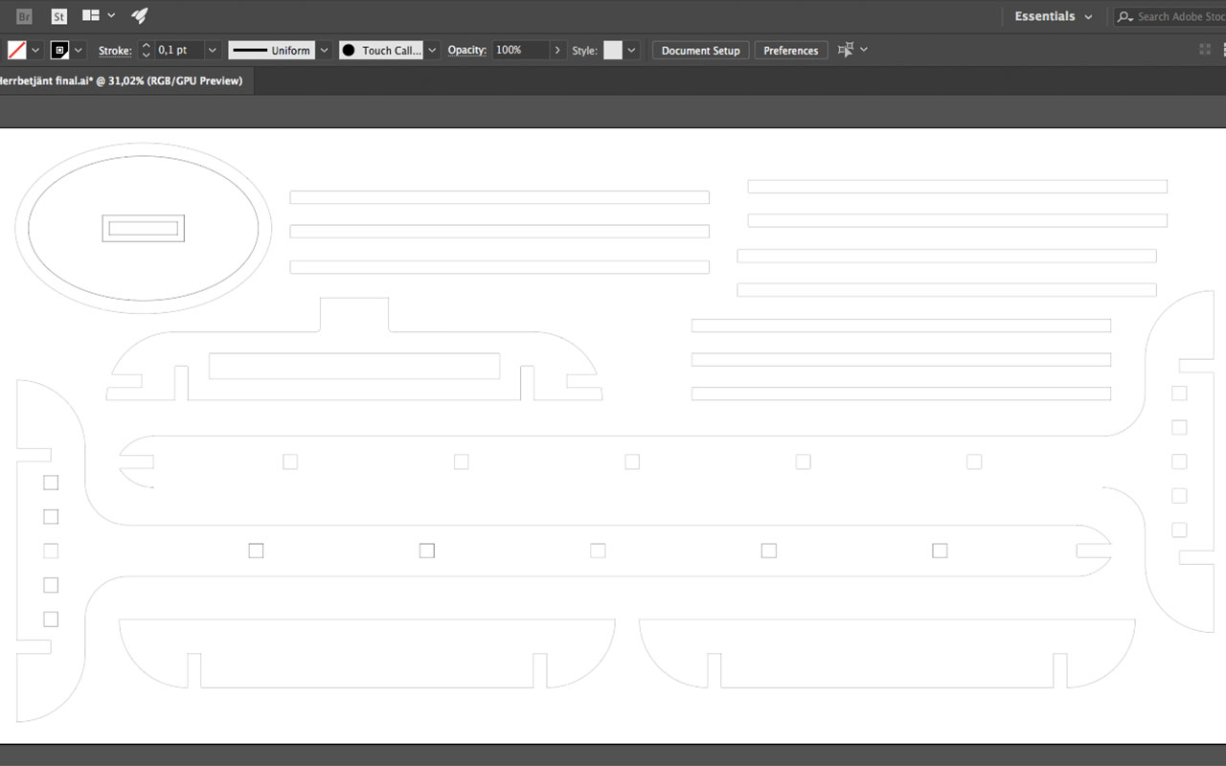This screenshot has width=1226, height=766.
Task: Focus the Search Adobe Stock field
Action: (1171, 16)
